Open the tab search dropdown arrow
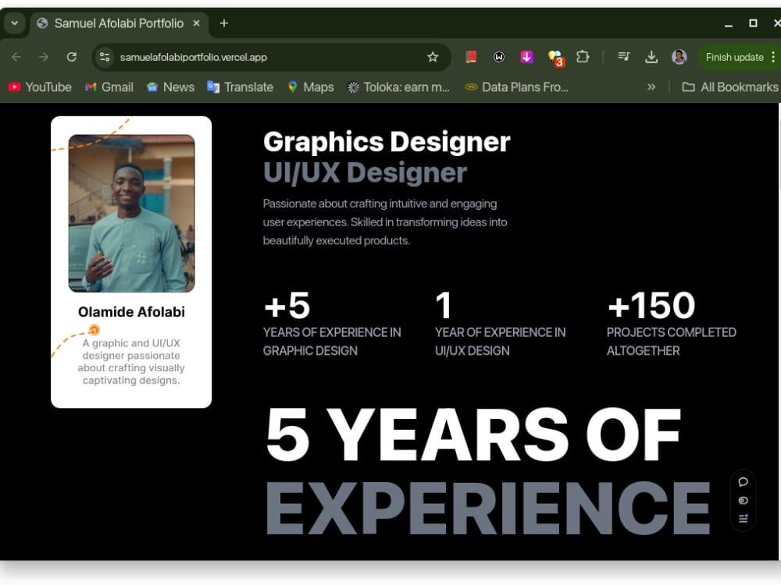This screenshot has height=585, width=781. coord(15,23)
